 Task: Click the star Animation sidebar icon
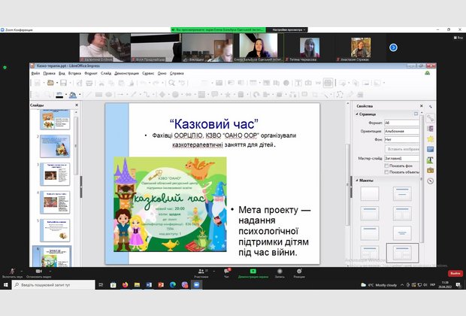pos(431,138)
